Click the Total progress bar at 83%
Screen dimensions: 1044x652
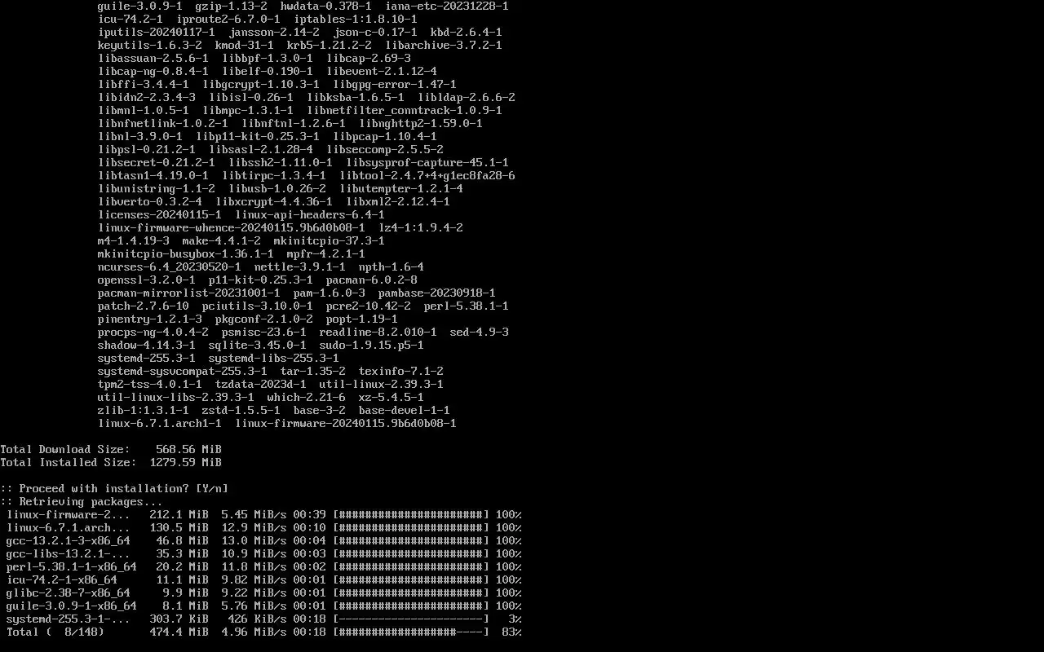click(x=411, y=632)
